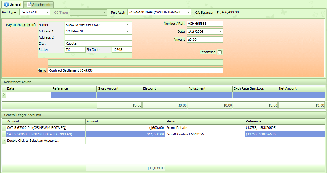Click the Amount field showing $0.00
327x173 pixels.
tap(205, 39)
